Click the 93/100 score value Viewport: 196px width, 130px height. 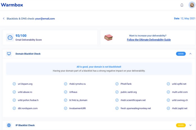(x=21, y=36)
